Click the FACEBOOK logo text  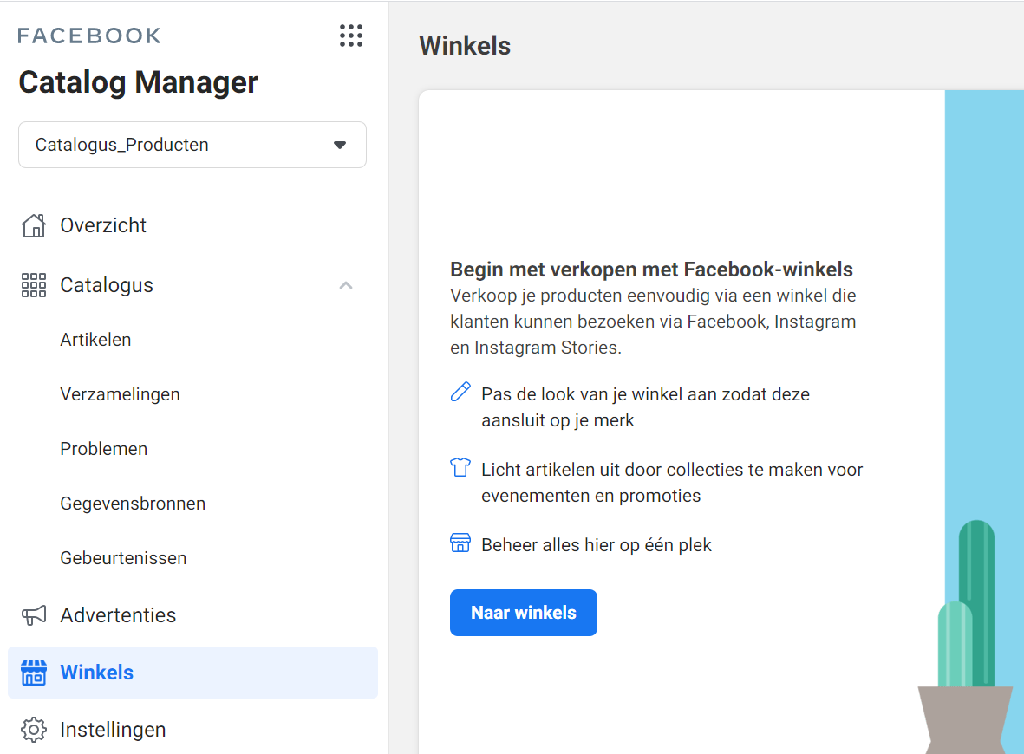(89, 36)
